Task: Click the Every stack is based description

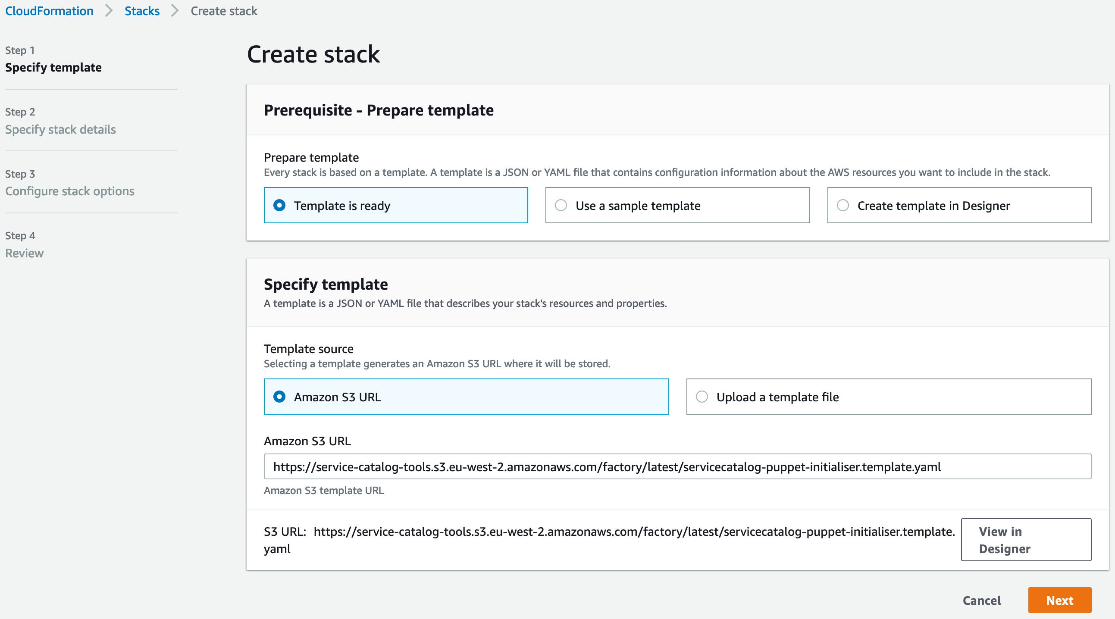Action: pyautogui.click(x=657, y=172)
